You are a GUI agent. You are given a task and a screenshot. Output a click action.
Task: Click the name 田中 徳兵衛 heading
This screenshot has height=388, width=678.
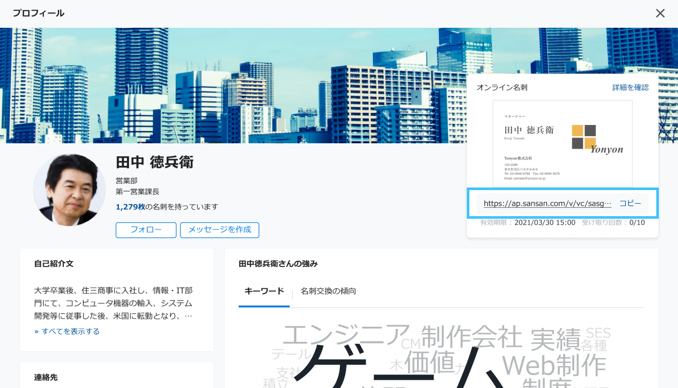(155, 162)
